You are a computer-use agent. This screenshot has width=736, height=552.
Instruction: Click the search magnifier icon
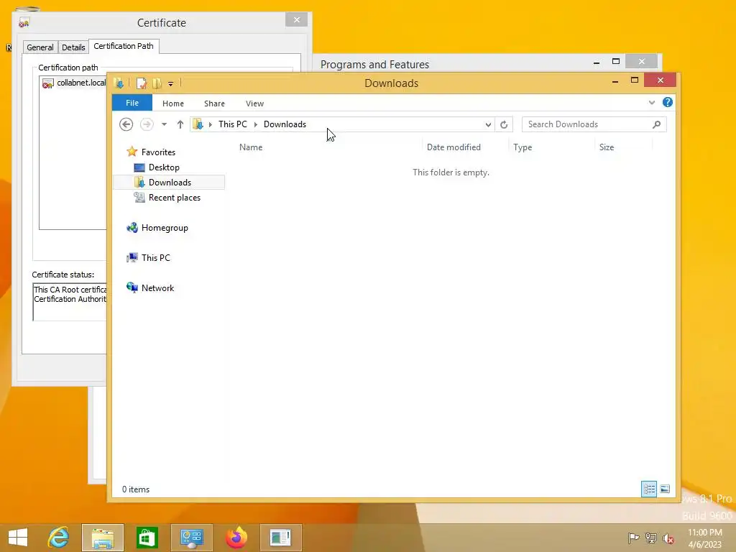point(657,124)
